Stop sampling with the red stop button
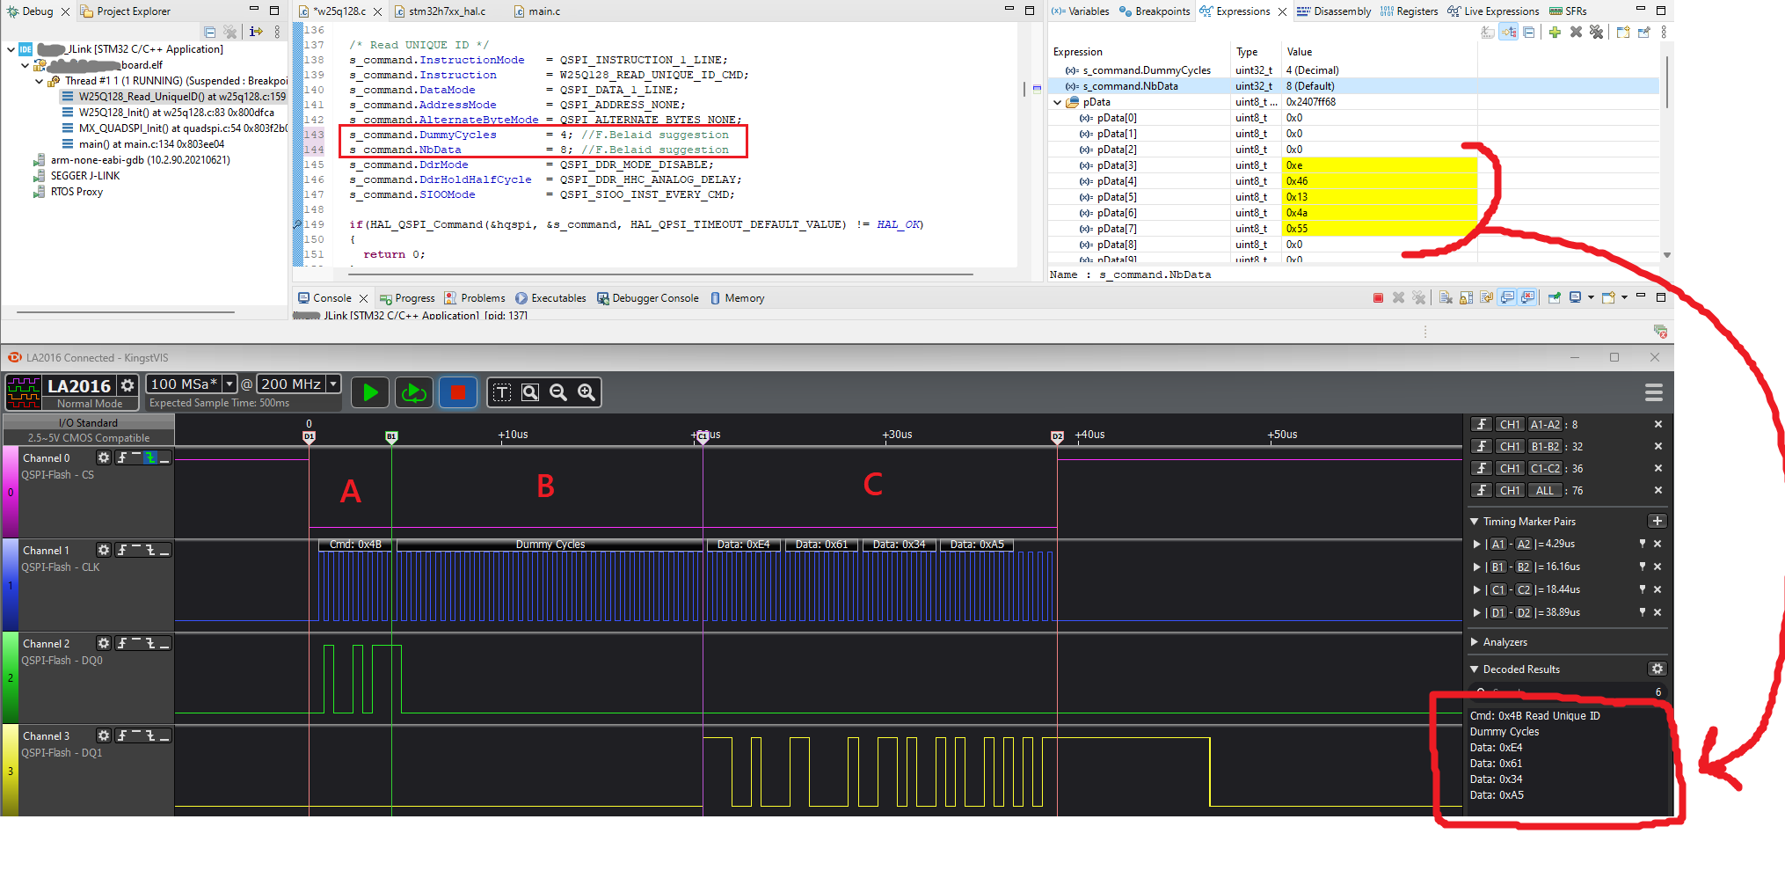Image resolution: width=1785 pixels, height=885 pixels. pos(458,392)
